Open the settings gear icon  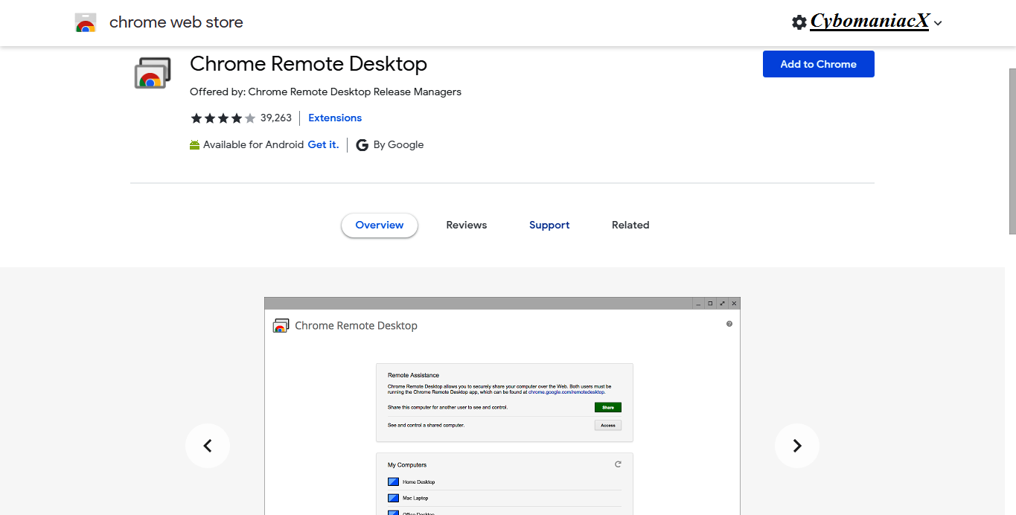pyautogui.click(x=799, y=22)
